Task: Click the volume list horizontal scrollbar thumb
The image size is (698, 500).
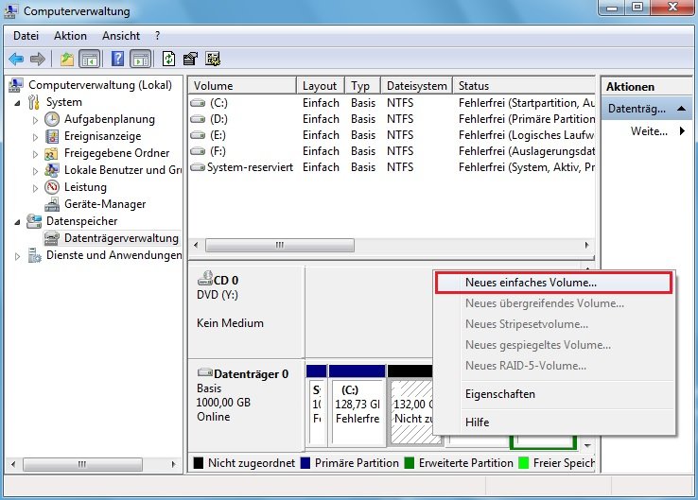Action: (x=280, y=245)
